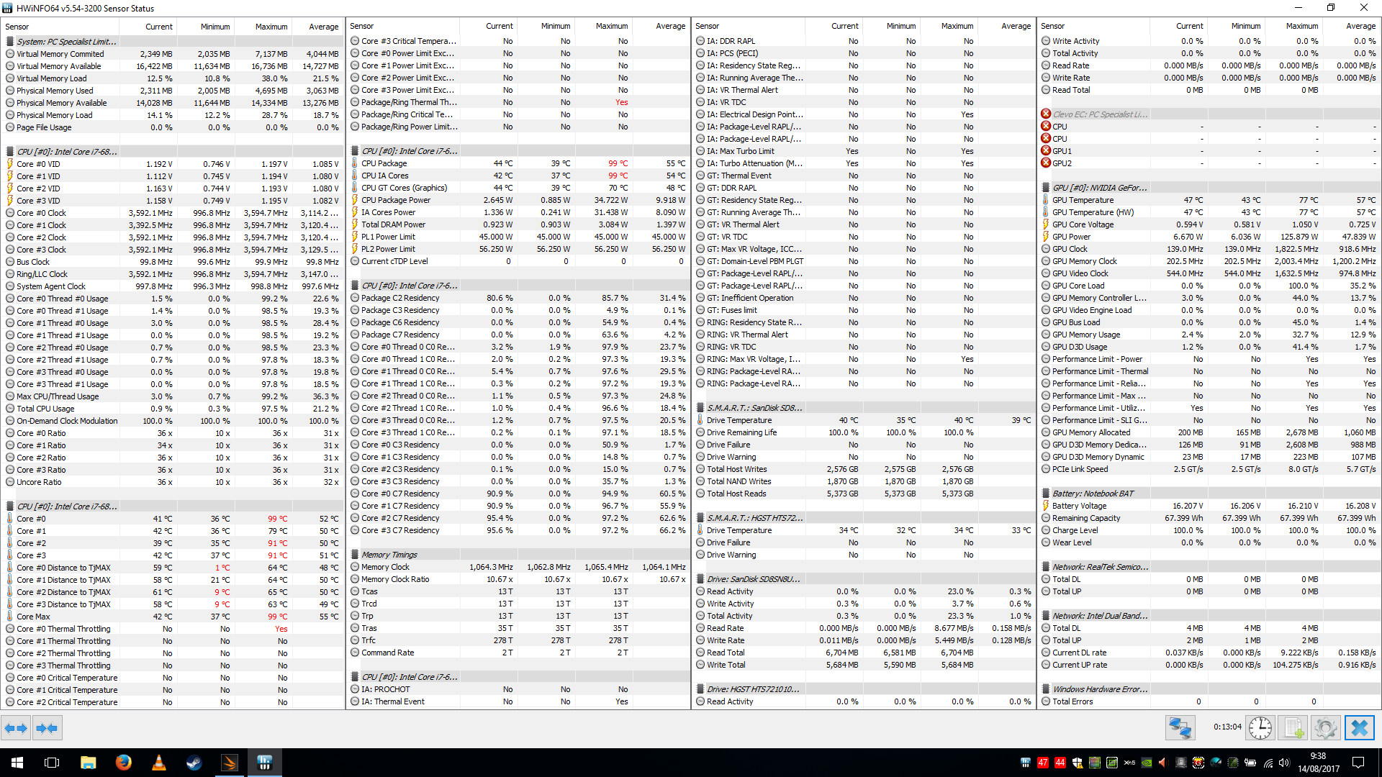Select the On-Demand Clock Modulation row
Image resolution: width=1382 pixels, height=777 pixels.
(x=173, y=421)
